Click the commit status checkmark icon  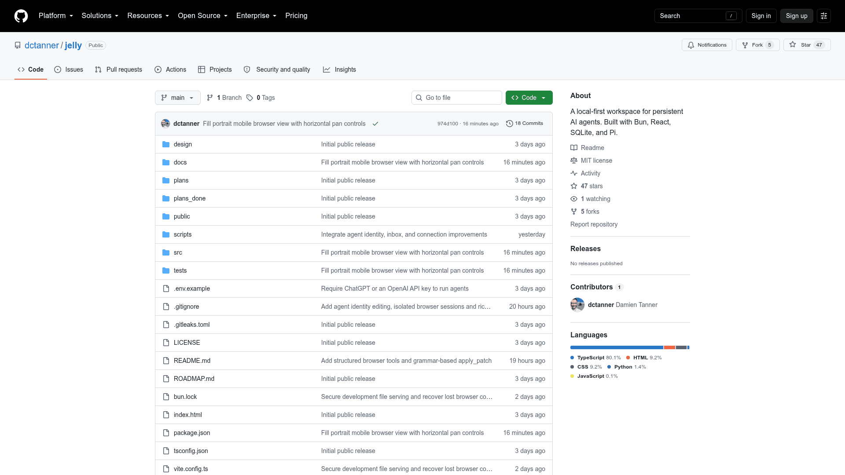[x=375, y=124]
